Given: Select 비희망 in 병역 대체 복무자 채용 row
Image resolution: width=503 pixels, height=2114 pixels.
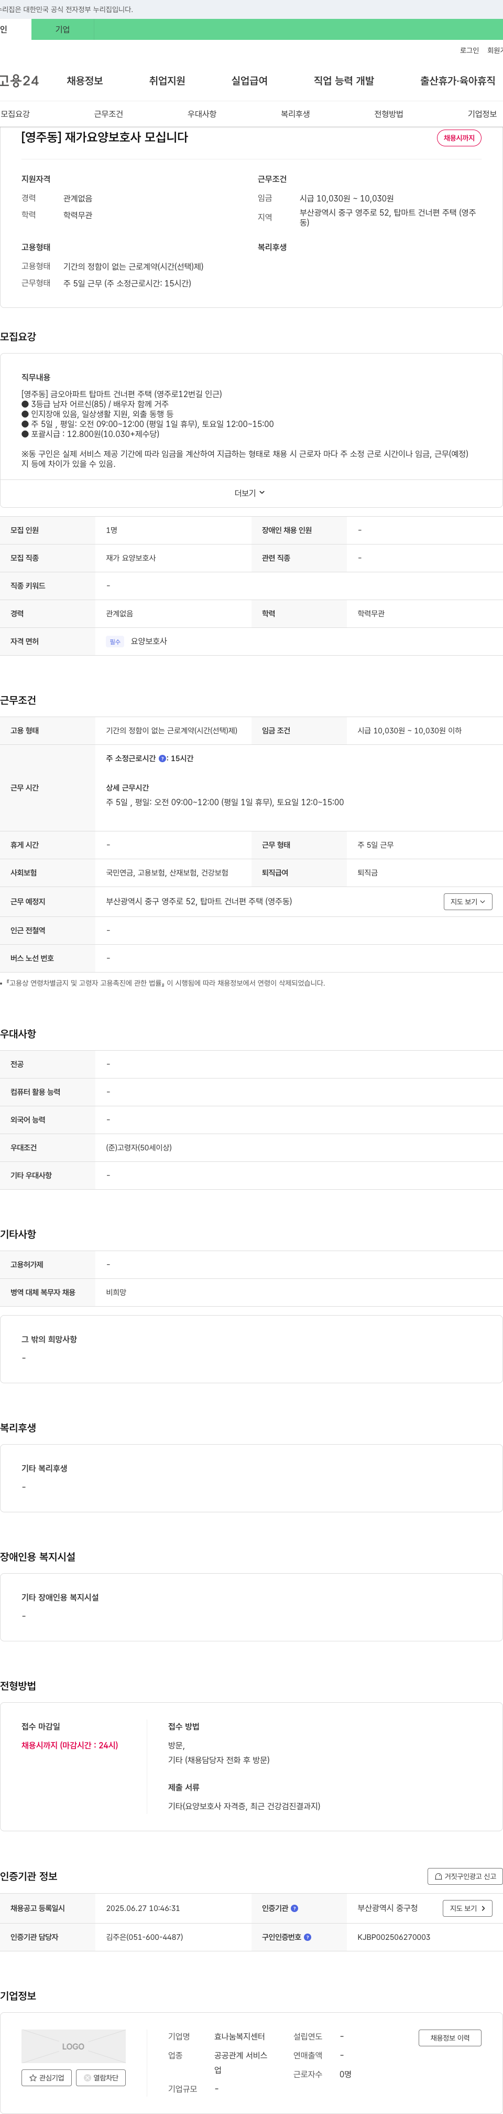Looking at the screenshot, I should [x=115, y=1291].
